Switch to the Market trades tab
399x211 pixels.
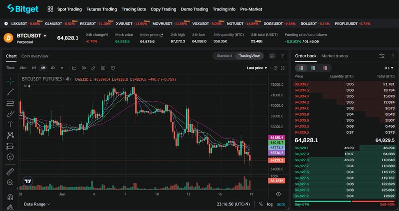(x=334, y=56)
